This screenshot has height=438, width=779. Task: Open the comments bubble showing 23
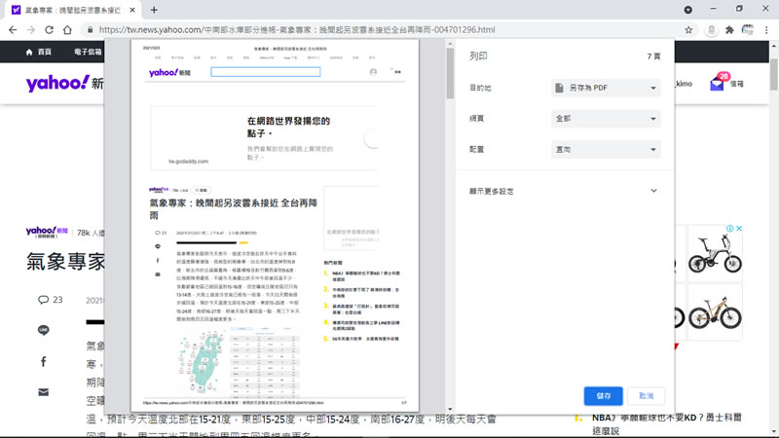[50, 300]
